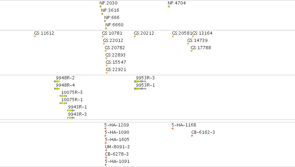
Task: Select the 9953R-3 gene glyph
Action: point(140,81)
